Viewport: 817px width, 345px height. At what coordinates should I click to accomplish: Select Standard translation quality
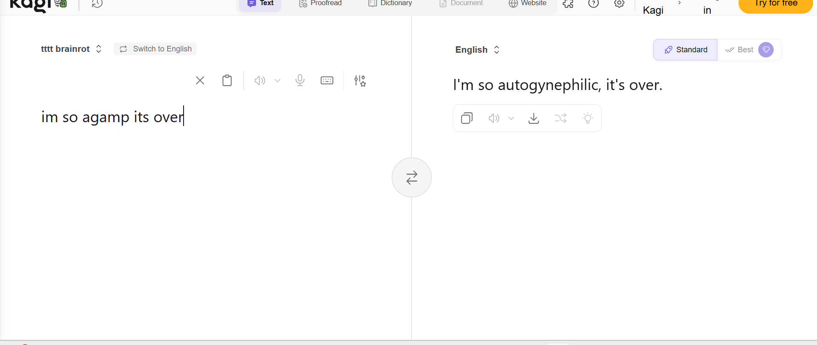pos(685,50)
